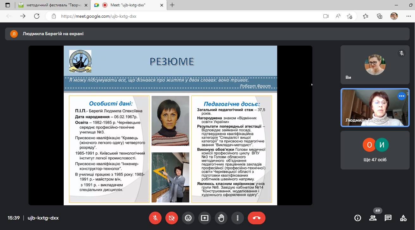Image resolution: width=415 pixels, height=230 pixels.
Task: Add this page to favorites
Action: [x=350, y=16]
